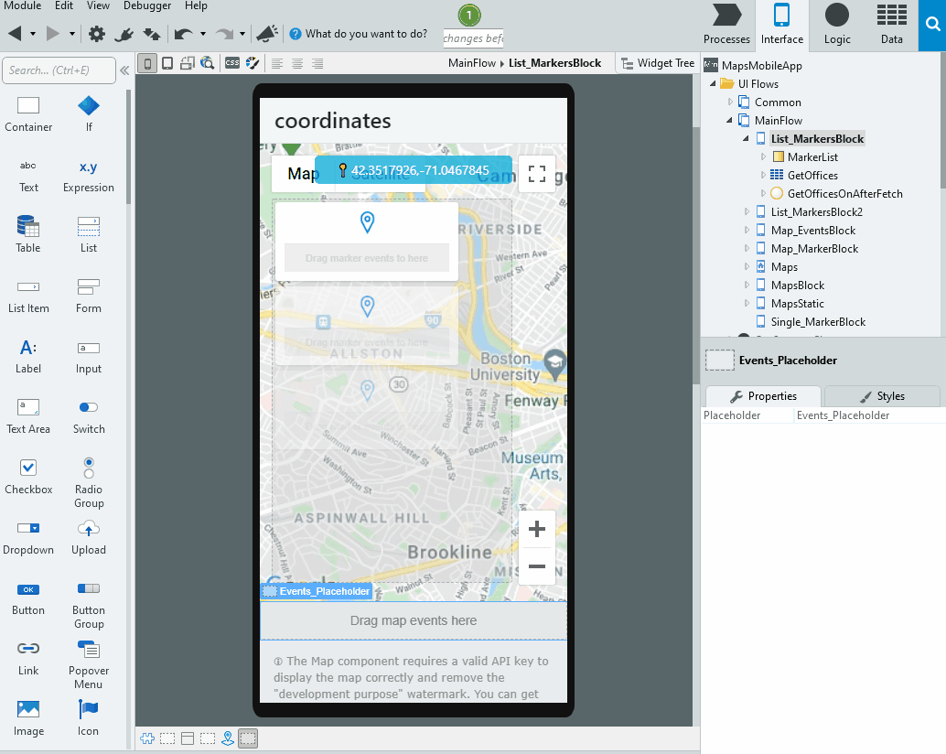Open the Module menu
The image size is (946, 754).
coord(22,6)
